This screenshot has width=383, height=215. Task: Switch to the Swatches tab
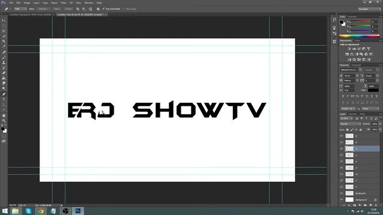click(352, 17)
